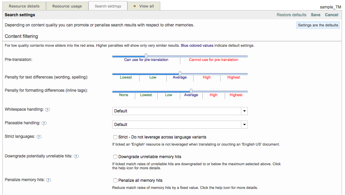Switch to the Resource details tab

(24, 6)
